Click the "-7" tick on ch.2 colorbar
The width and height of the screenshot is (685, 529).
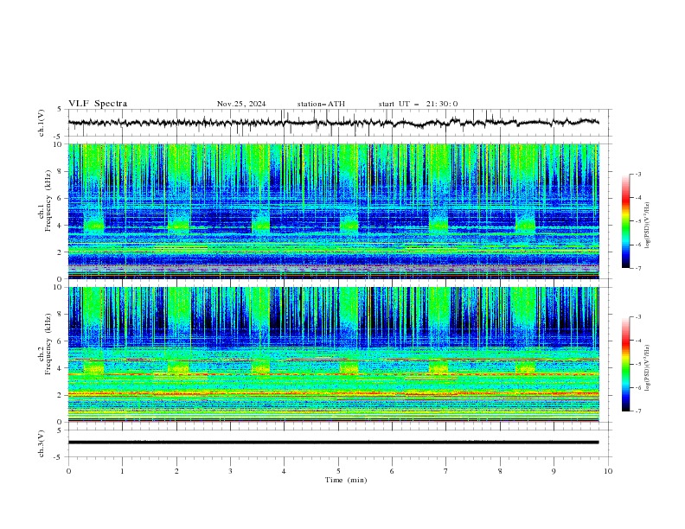tap(638, 411)
